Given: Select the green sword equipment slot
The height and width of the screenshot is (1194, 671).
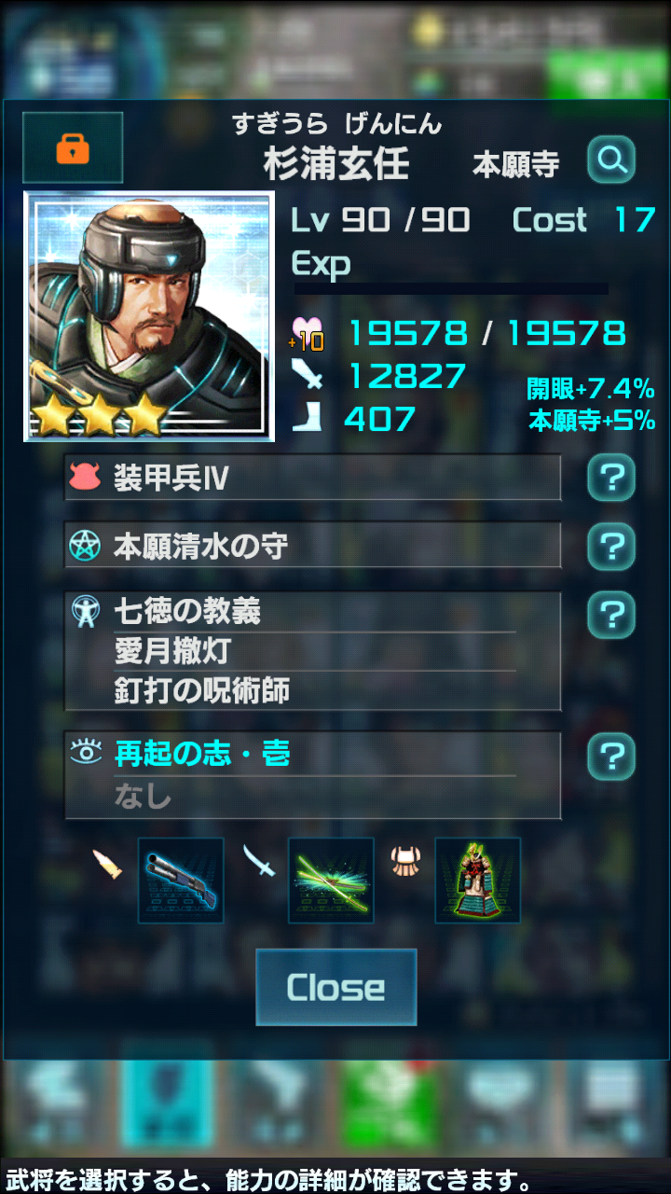Looking at the screenshot, I should [x=331, y=881].
